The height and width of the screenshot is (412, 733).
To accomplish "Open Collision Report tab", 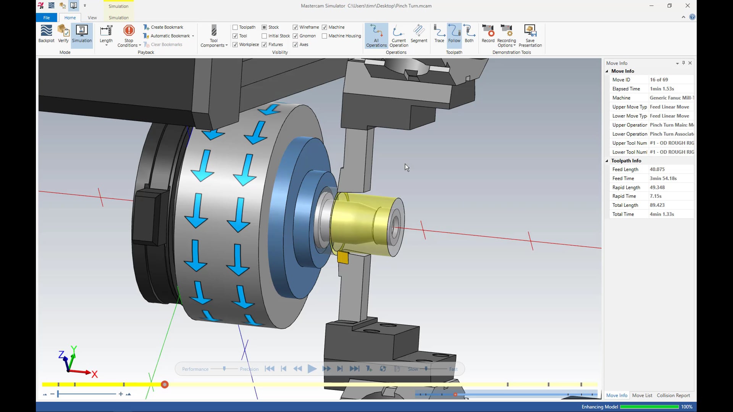I will pyautogui.click(x=673, y=396).
